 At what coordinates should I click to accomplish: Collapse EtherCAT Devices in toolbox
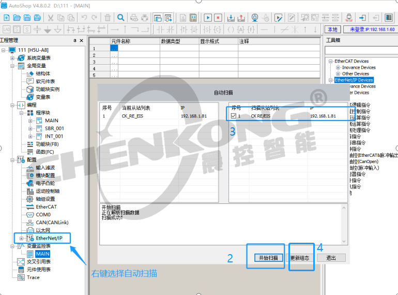330,61
